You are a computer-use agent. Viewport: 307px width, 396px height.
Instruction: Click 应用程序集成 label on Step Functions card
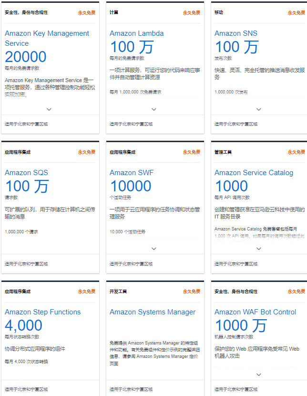point(18,292)
